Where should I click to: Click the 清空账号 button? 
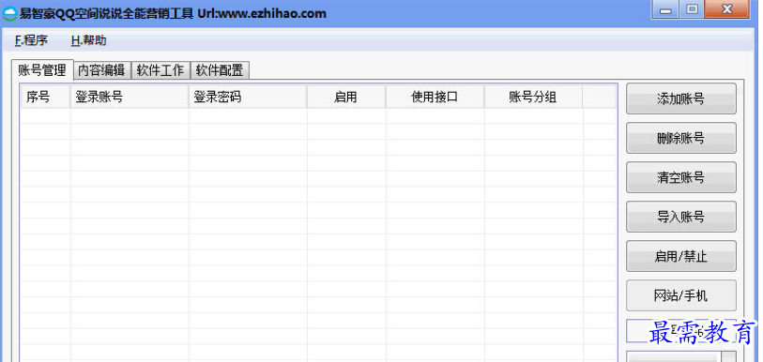point(680,177)
